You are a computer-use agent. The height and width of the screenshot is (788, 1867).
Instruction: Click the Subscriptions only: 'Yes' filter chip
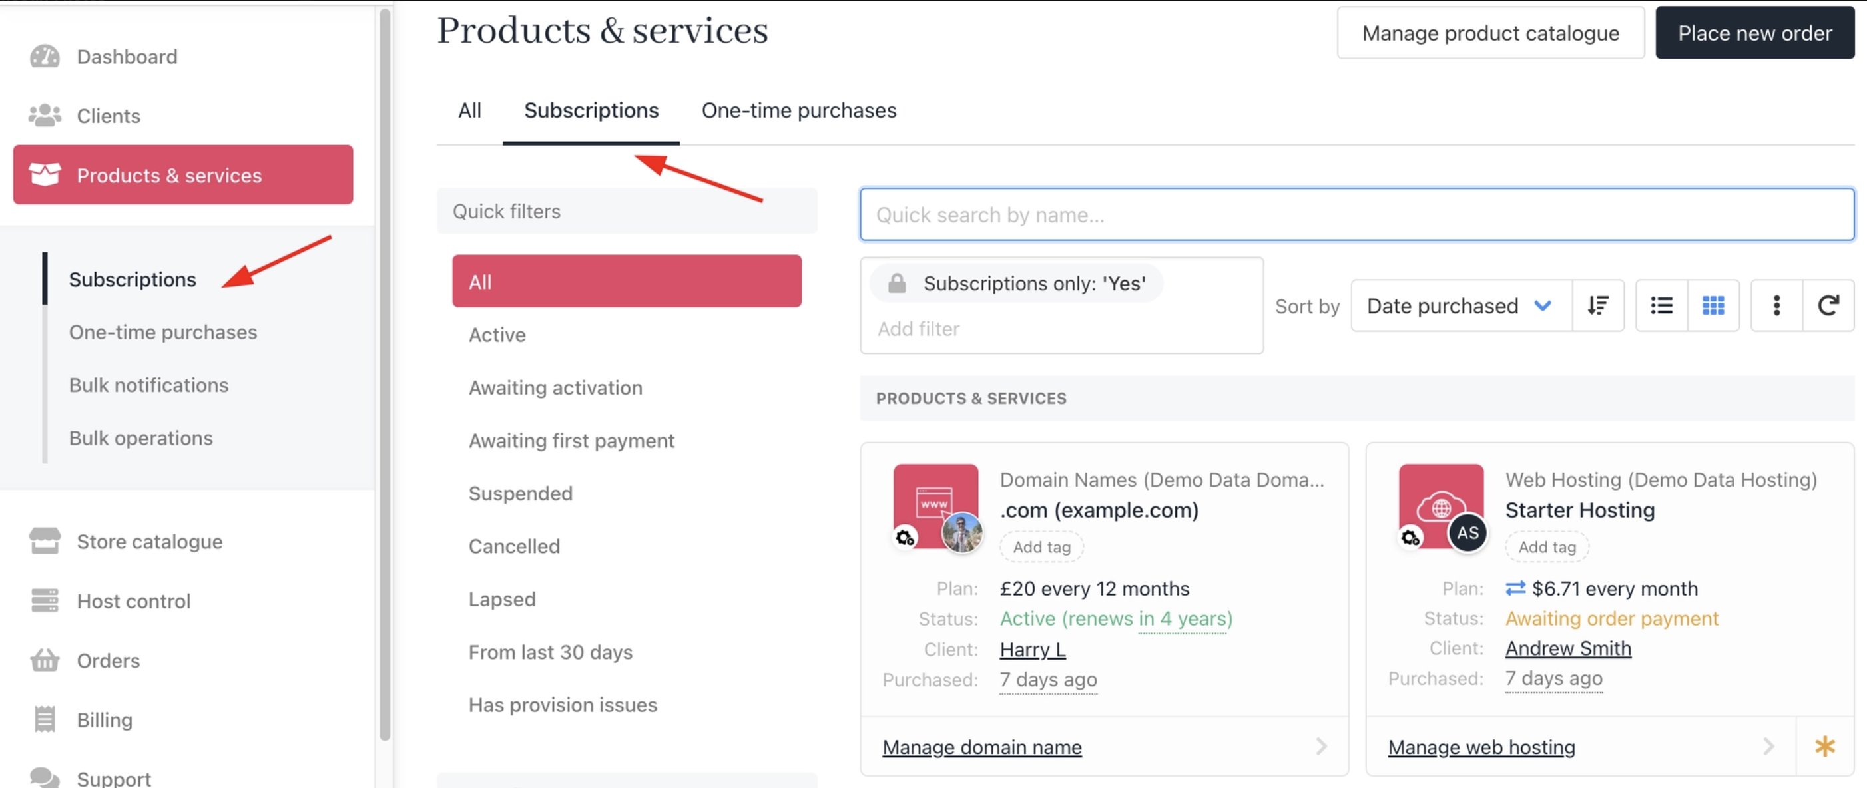pos(1016,284)
